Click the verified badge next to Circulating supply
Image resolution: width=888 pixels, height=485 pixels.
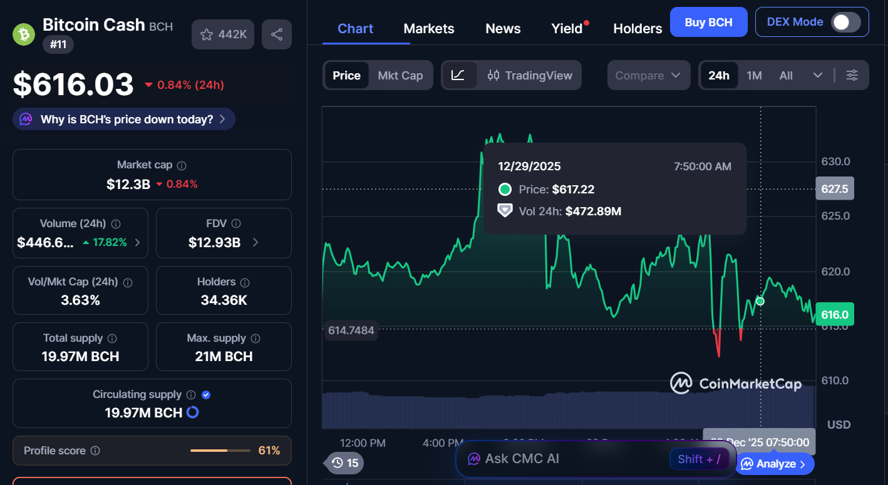coord(206,395)
